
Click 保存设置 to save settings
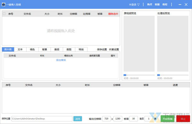[102, 49]
